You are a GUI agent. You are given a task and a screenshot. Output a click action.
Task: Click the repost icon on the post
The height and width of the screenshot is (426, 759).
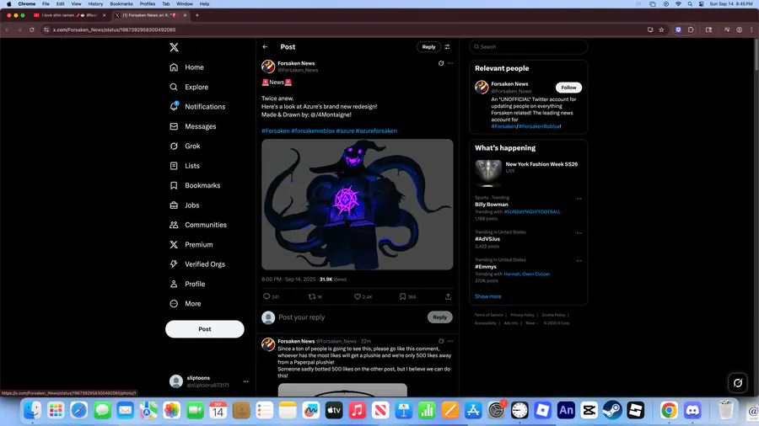(312, 296)
